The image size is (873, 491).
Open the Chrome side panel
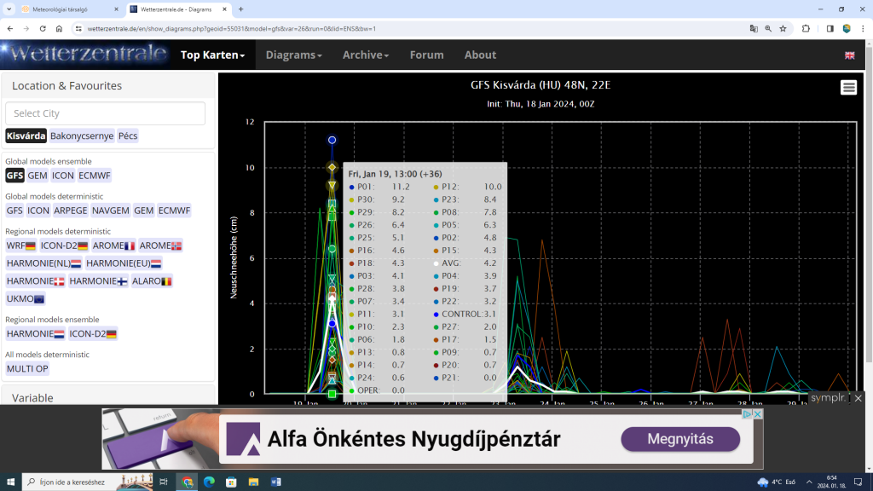tap(830, 28)
